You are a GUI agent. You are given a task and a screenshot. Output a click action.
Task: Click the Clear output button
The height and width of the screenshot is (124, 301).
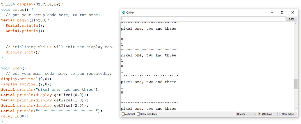pyautogui.click(x=288, y=114)
